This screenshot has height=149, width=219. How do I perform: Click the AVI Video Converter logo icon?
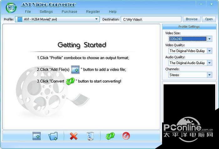11,7
